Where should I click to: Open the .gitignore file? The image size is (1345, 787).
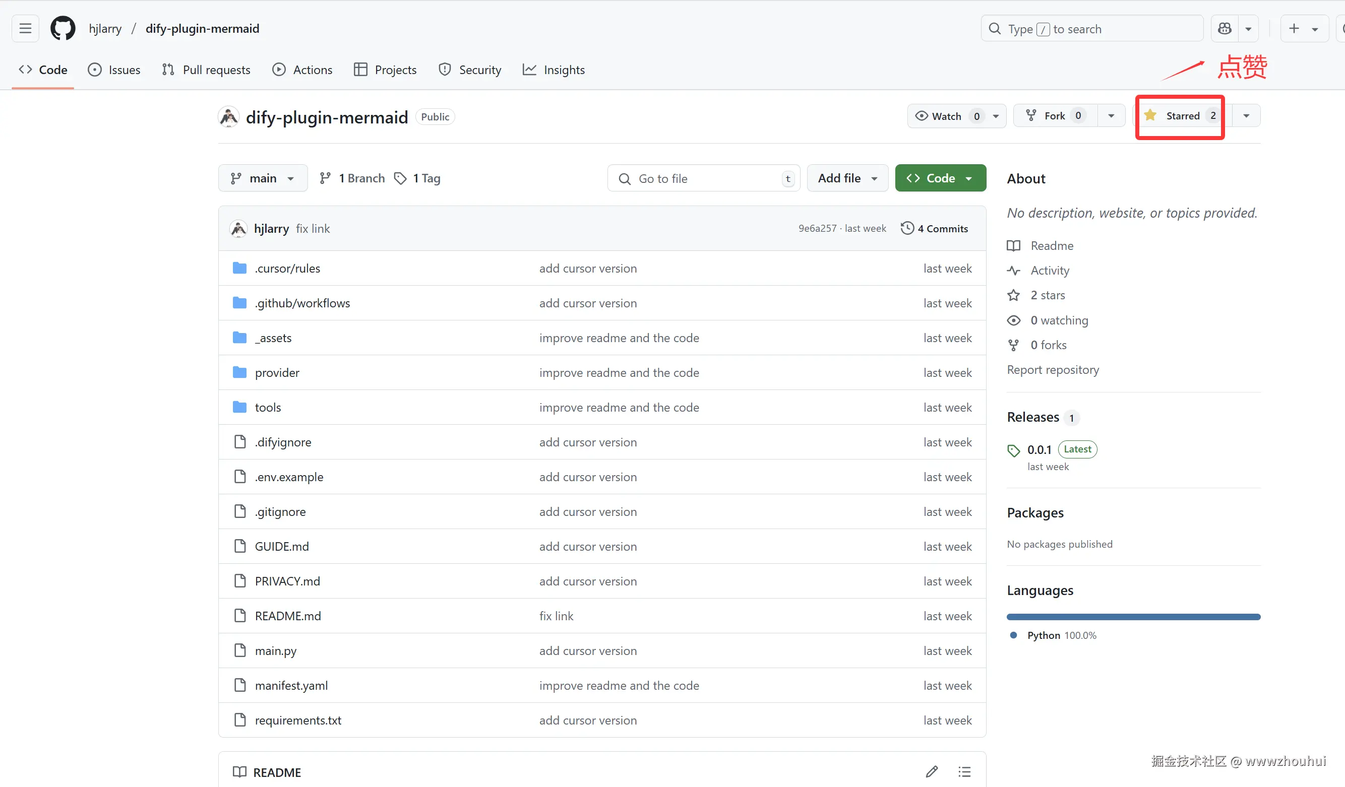280,512
